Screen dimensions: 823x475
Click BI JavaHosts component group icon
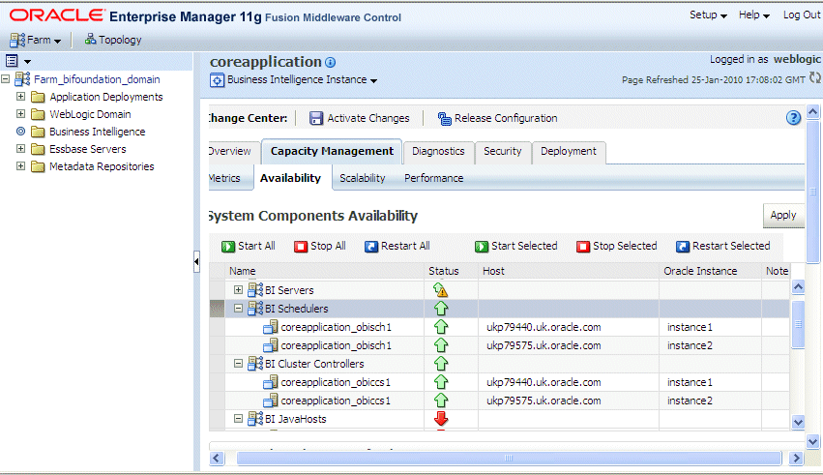(255, 418)
